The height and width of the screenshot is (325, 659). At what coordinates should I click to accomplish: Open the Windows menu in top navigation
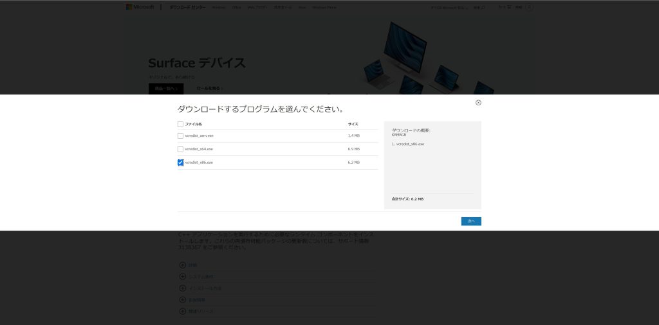[219, 7]
